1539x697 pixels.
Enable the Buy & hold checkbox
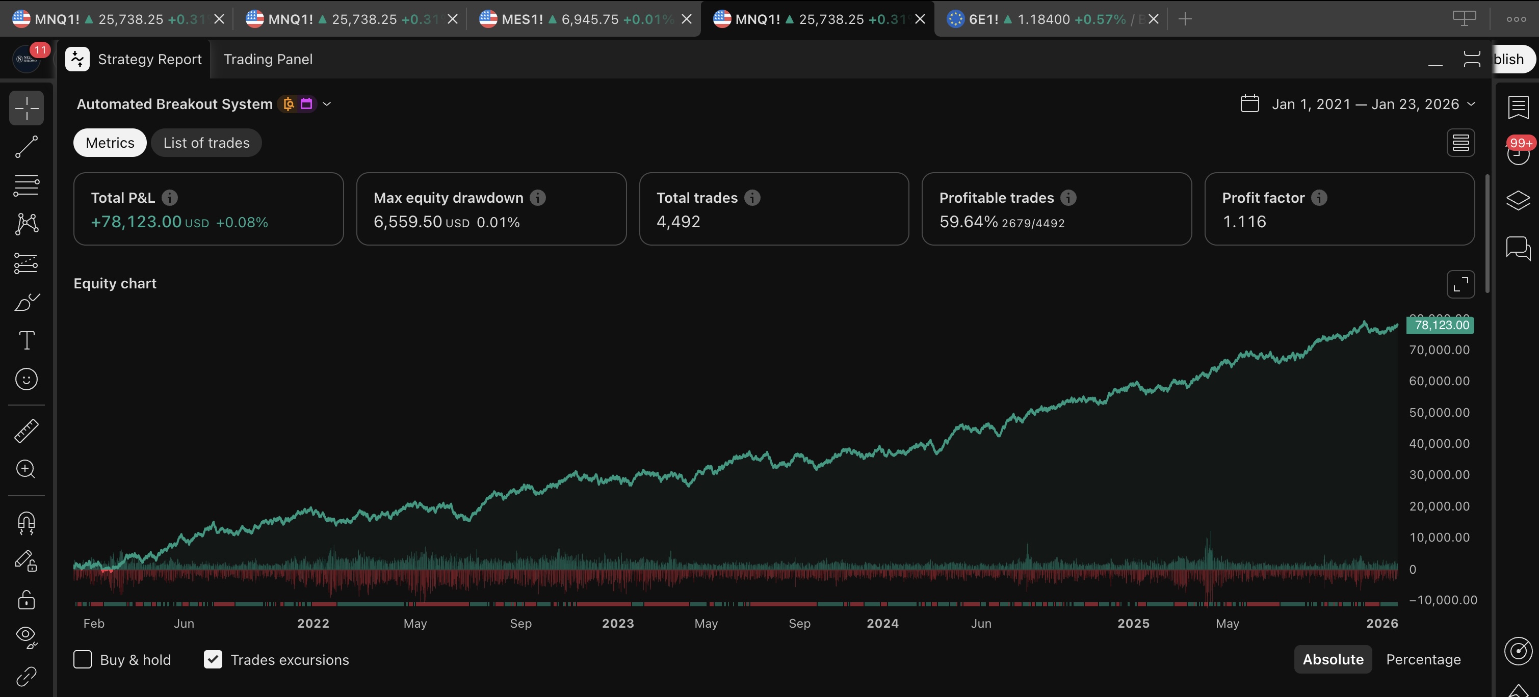(83, 659)
